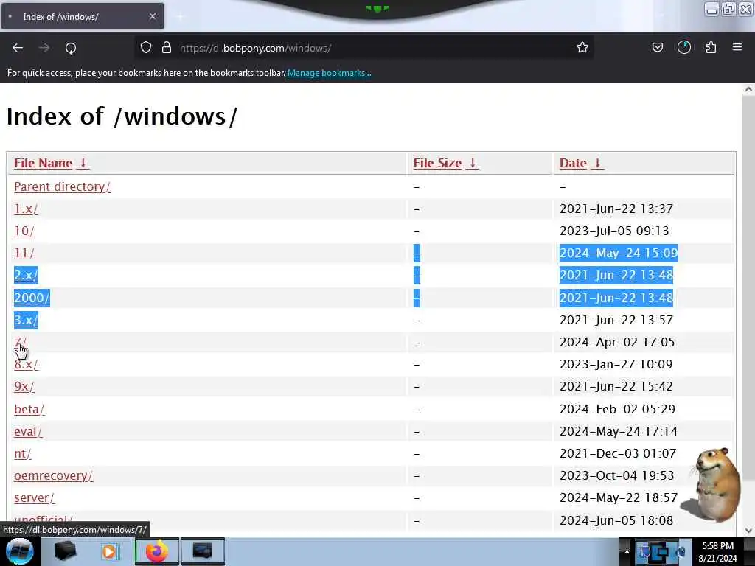Sort by Date column header
Screen dimensions: 755x566
[x=573, y=163]
